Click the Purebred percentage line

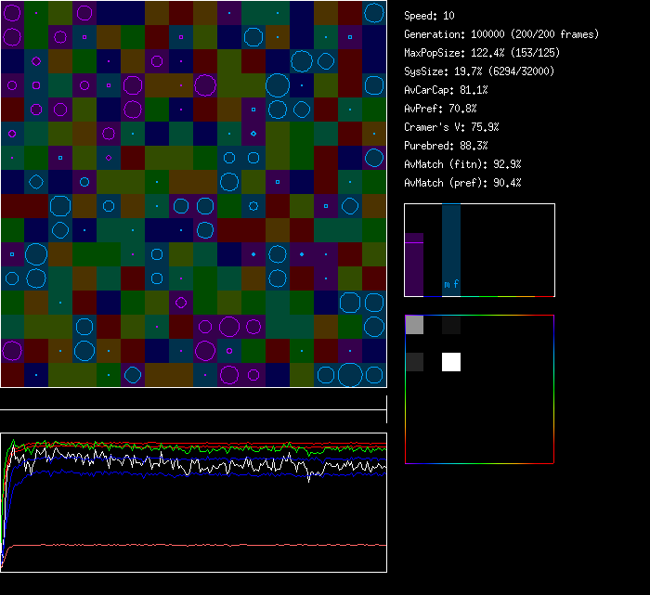pyautogui.click(x=446, y=146)
